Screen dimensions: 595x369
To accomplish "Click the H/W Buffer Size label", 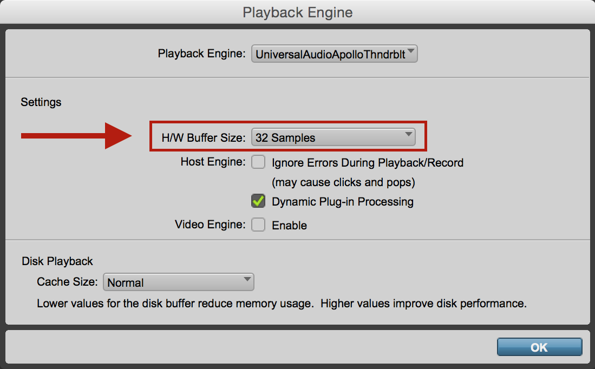I will pyautogui.click(x=203, y=138).
